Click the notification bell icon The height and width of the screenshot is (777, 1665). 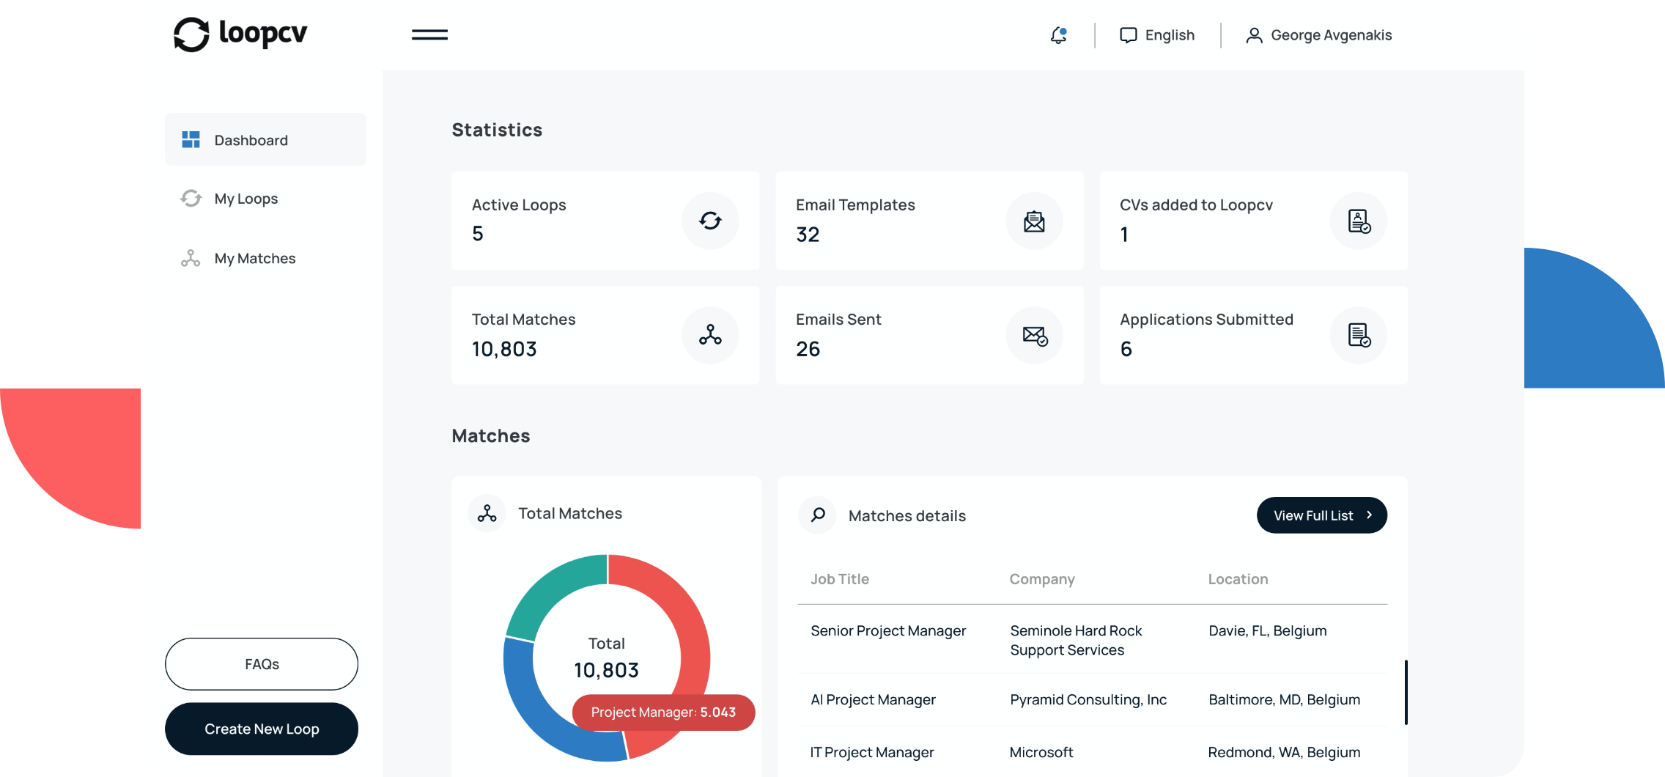tap(1058, 35)
